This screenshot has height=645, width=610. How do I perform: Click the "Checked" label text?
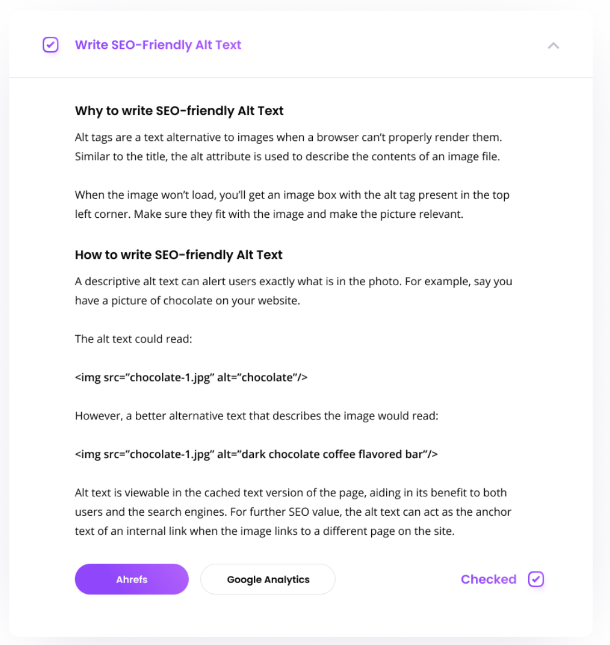click(488, 579)
